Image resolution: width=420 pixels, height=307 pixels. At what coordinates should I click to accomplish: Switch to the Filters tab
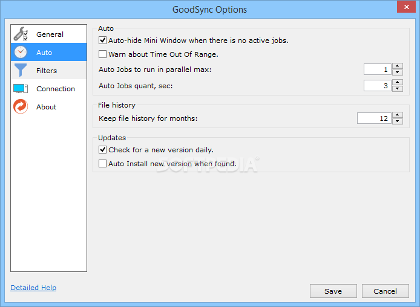[x=49, y=70]
